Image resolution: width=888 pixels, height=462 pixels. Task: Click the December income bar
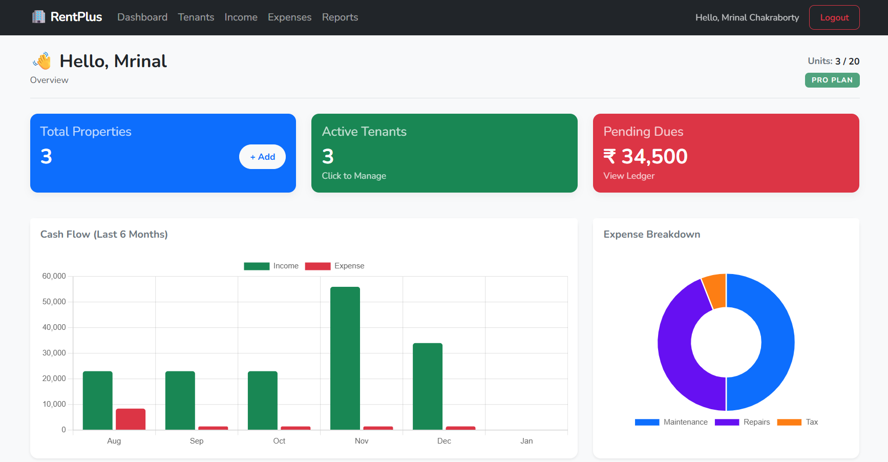point(428,386)
